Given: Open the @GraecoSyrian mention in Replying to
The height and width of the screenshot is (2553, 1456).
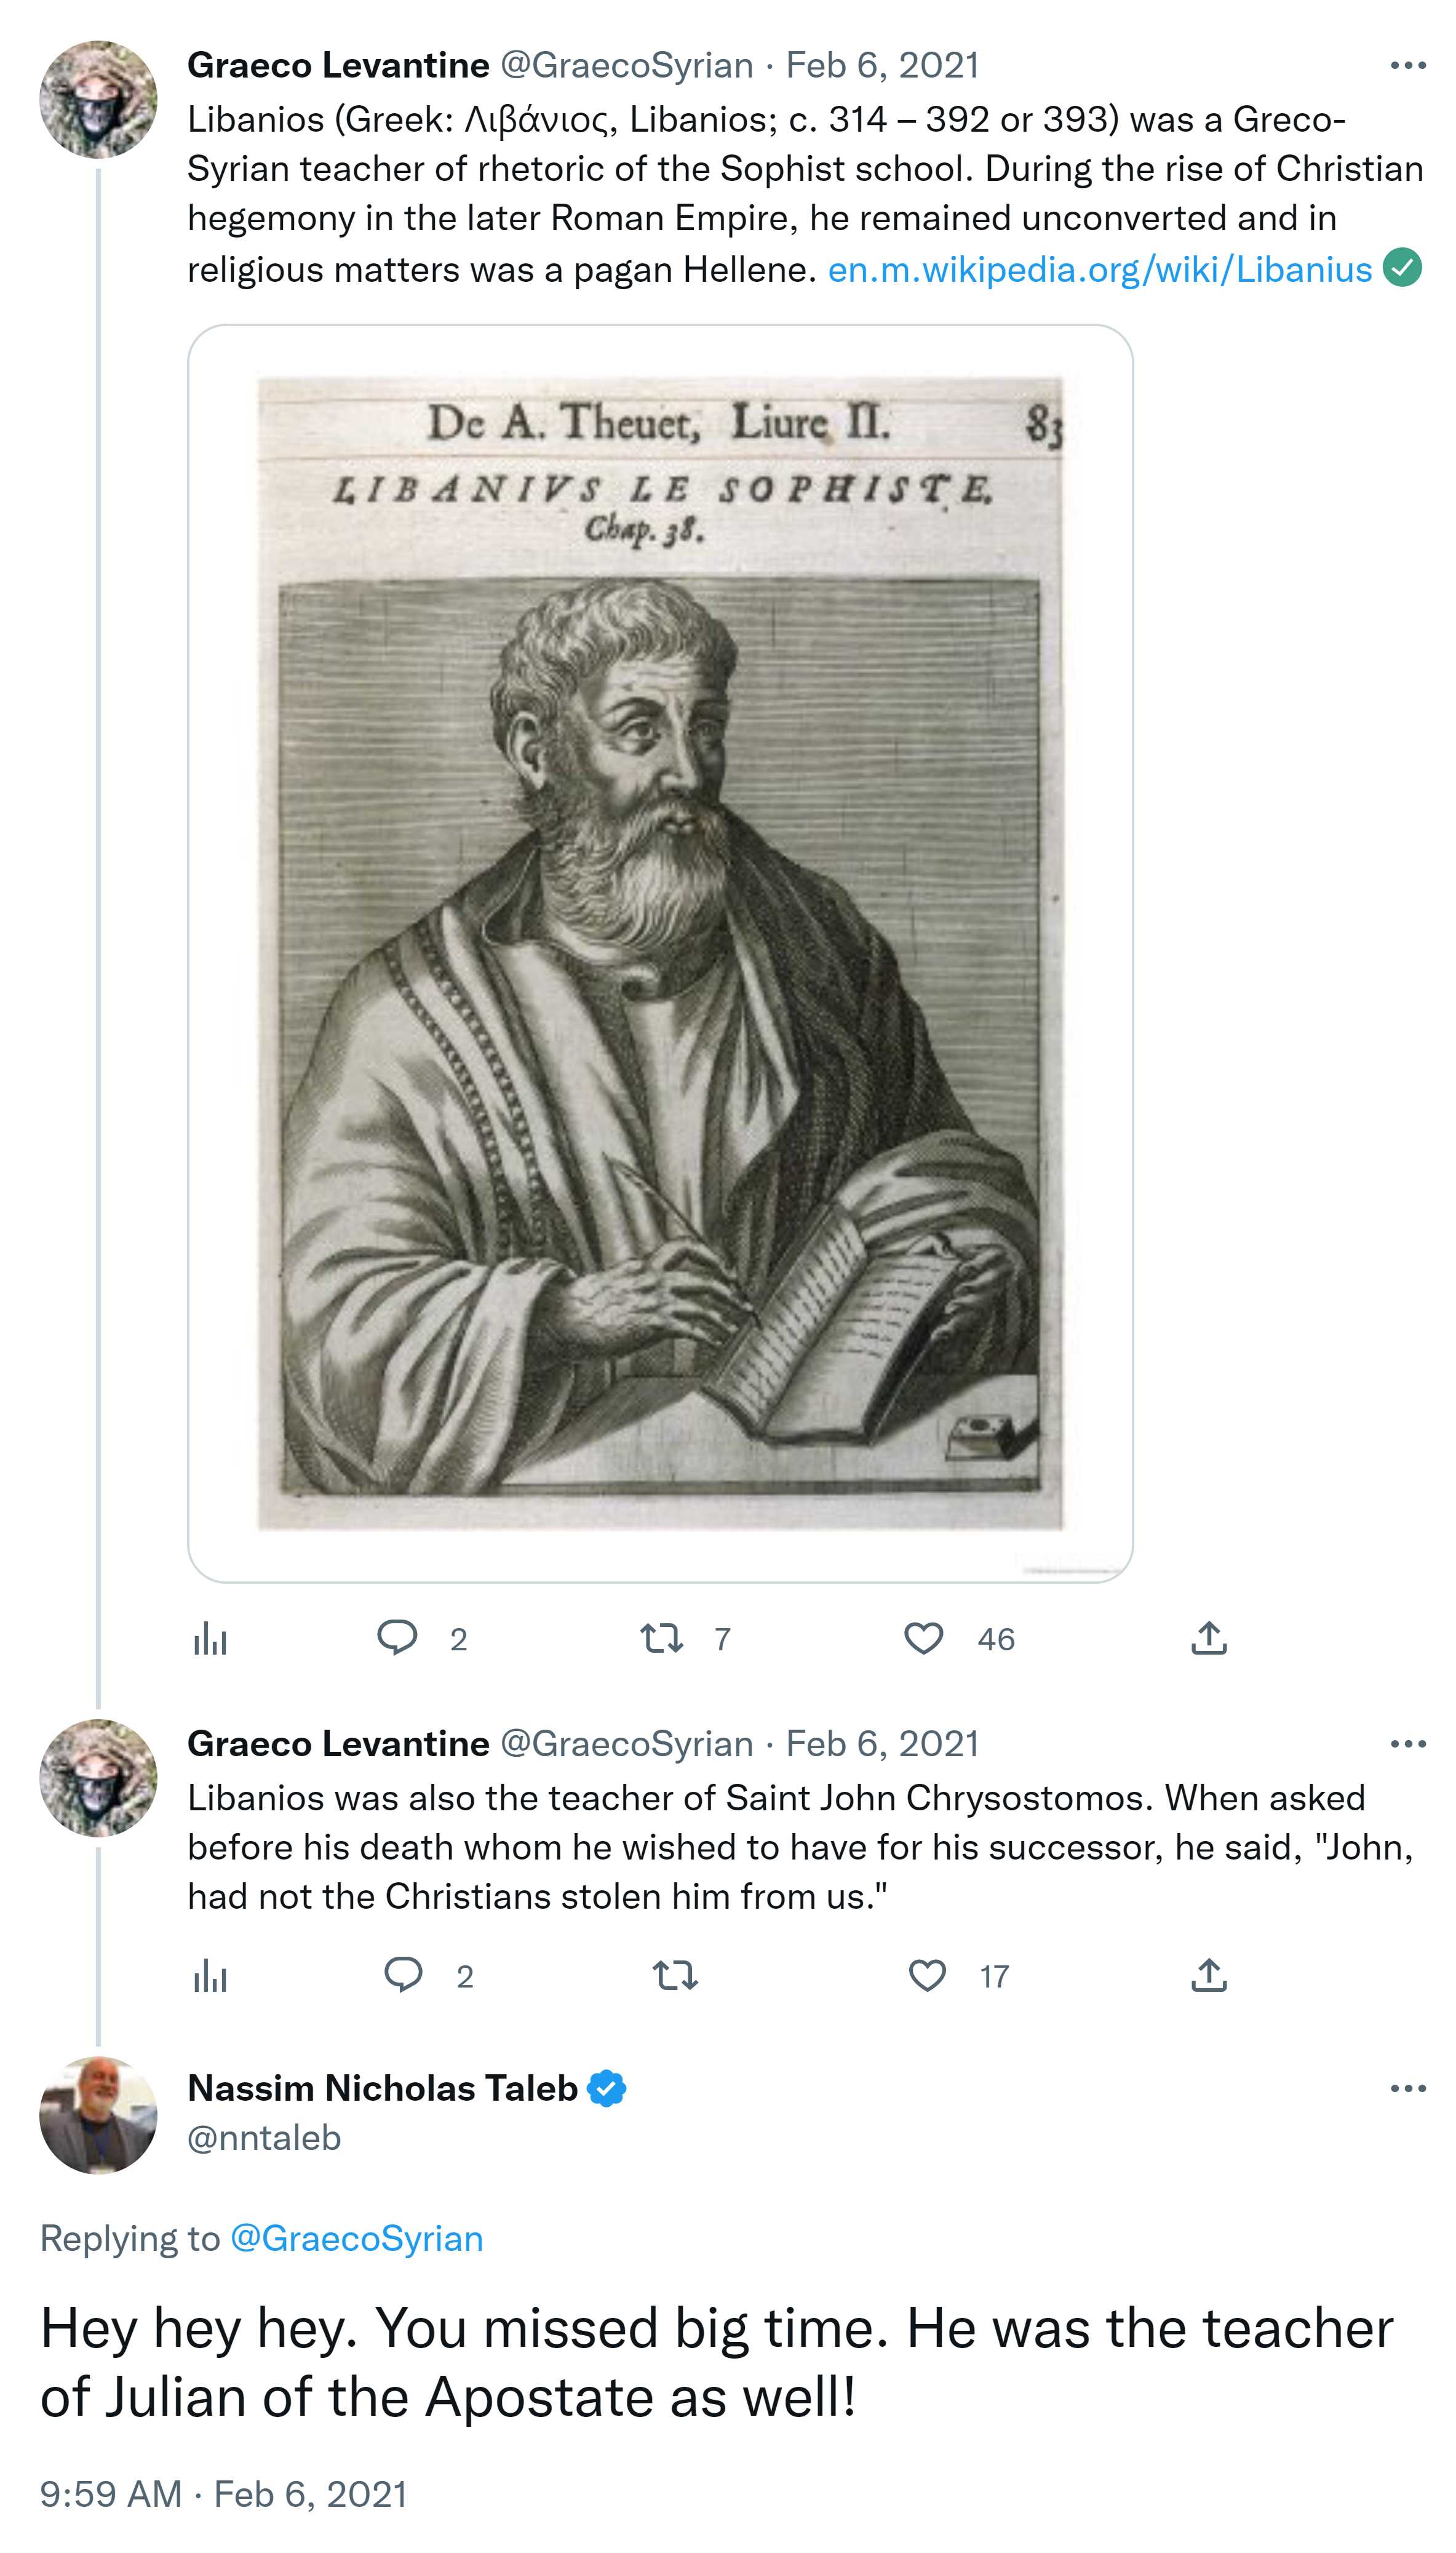Looking at the screenshot, I should point(356,2238).
